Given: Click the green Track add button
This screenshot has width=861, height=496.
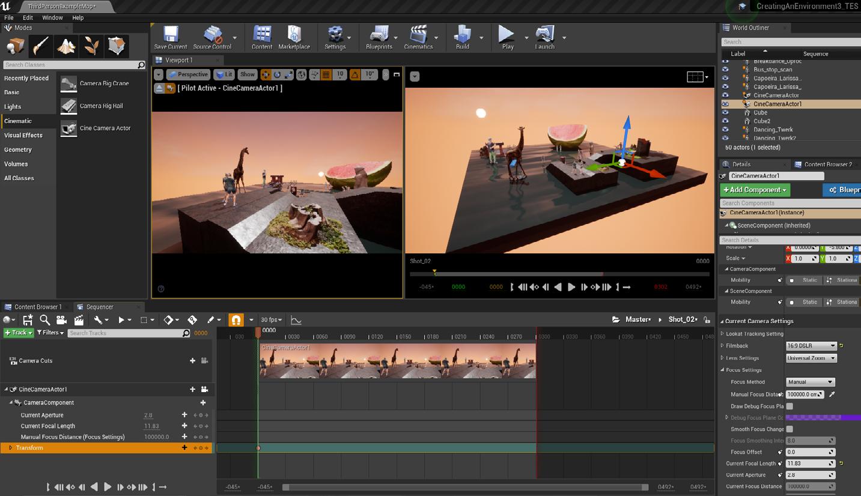Looking at the screenshot, I should 18,333.
